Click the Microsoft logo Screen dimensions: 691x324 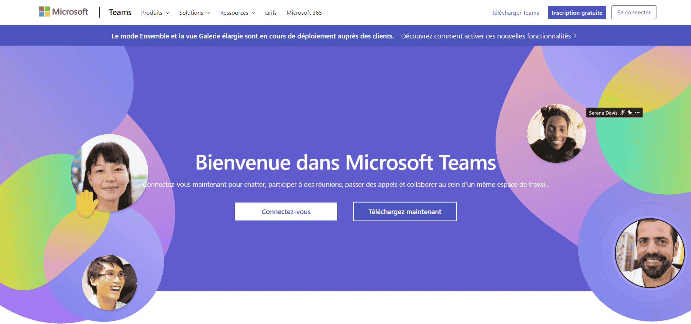click(x=63, y=11)
